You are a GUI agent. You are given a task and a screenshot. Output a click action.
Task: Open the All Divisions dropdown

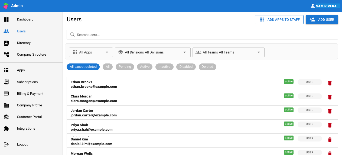(153, 52)
